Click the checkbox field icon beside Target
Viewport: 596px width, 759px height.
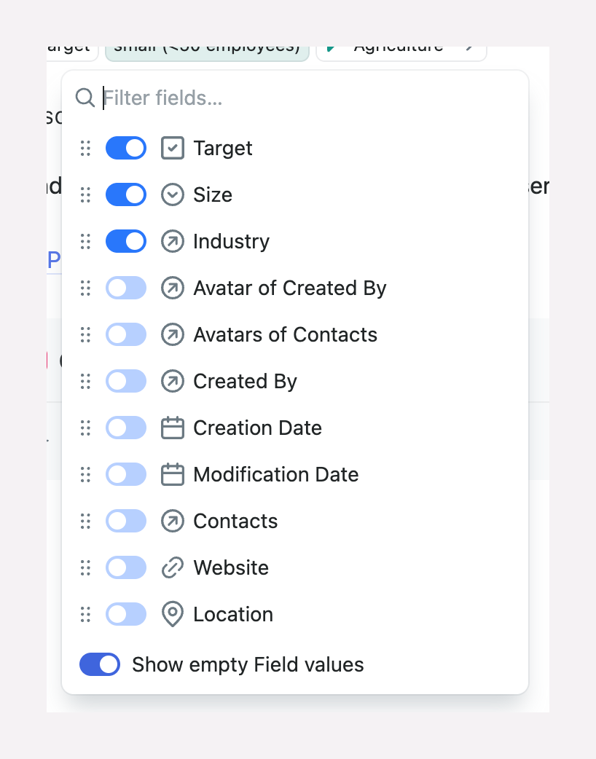coord(173,148)
